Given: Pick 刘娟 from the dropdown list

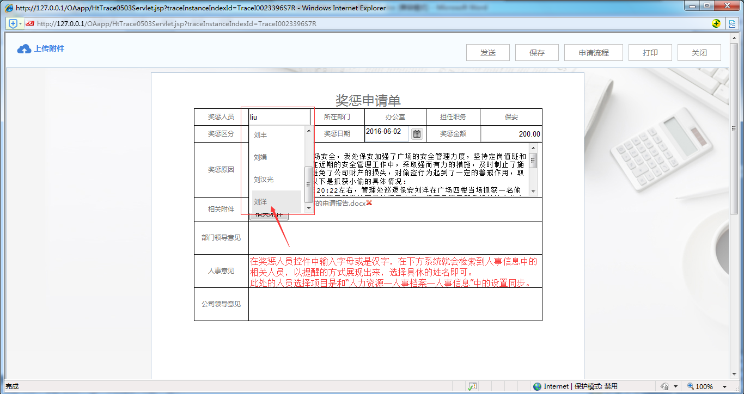Looking at the screenshot, I should (x=260, y=157).
